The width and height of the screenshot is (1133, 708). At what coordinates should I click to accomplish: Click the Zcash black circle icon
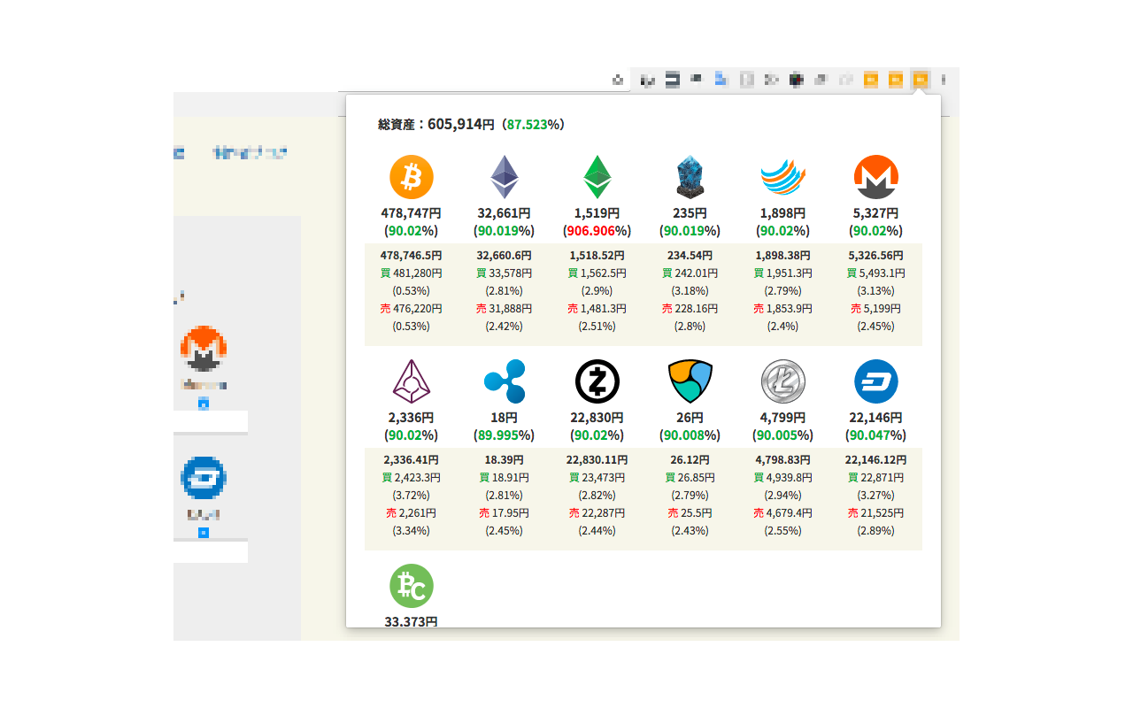[x=597, y=381]
